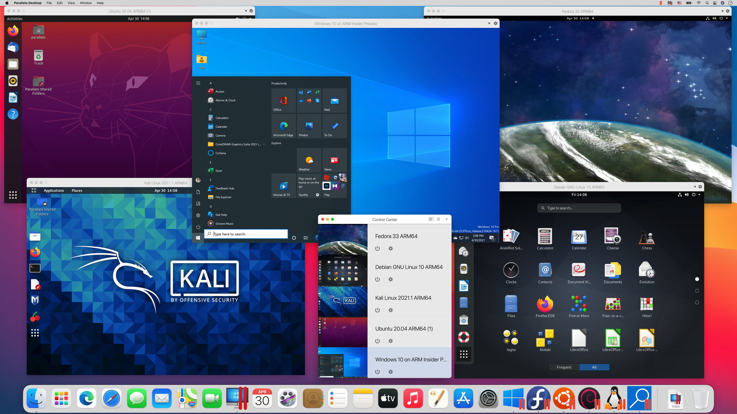Launch AisleRiot Solitaire in Debian
Viewport: 737px width, 414px height.
(511, 239)
